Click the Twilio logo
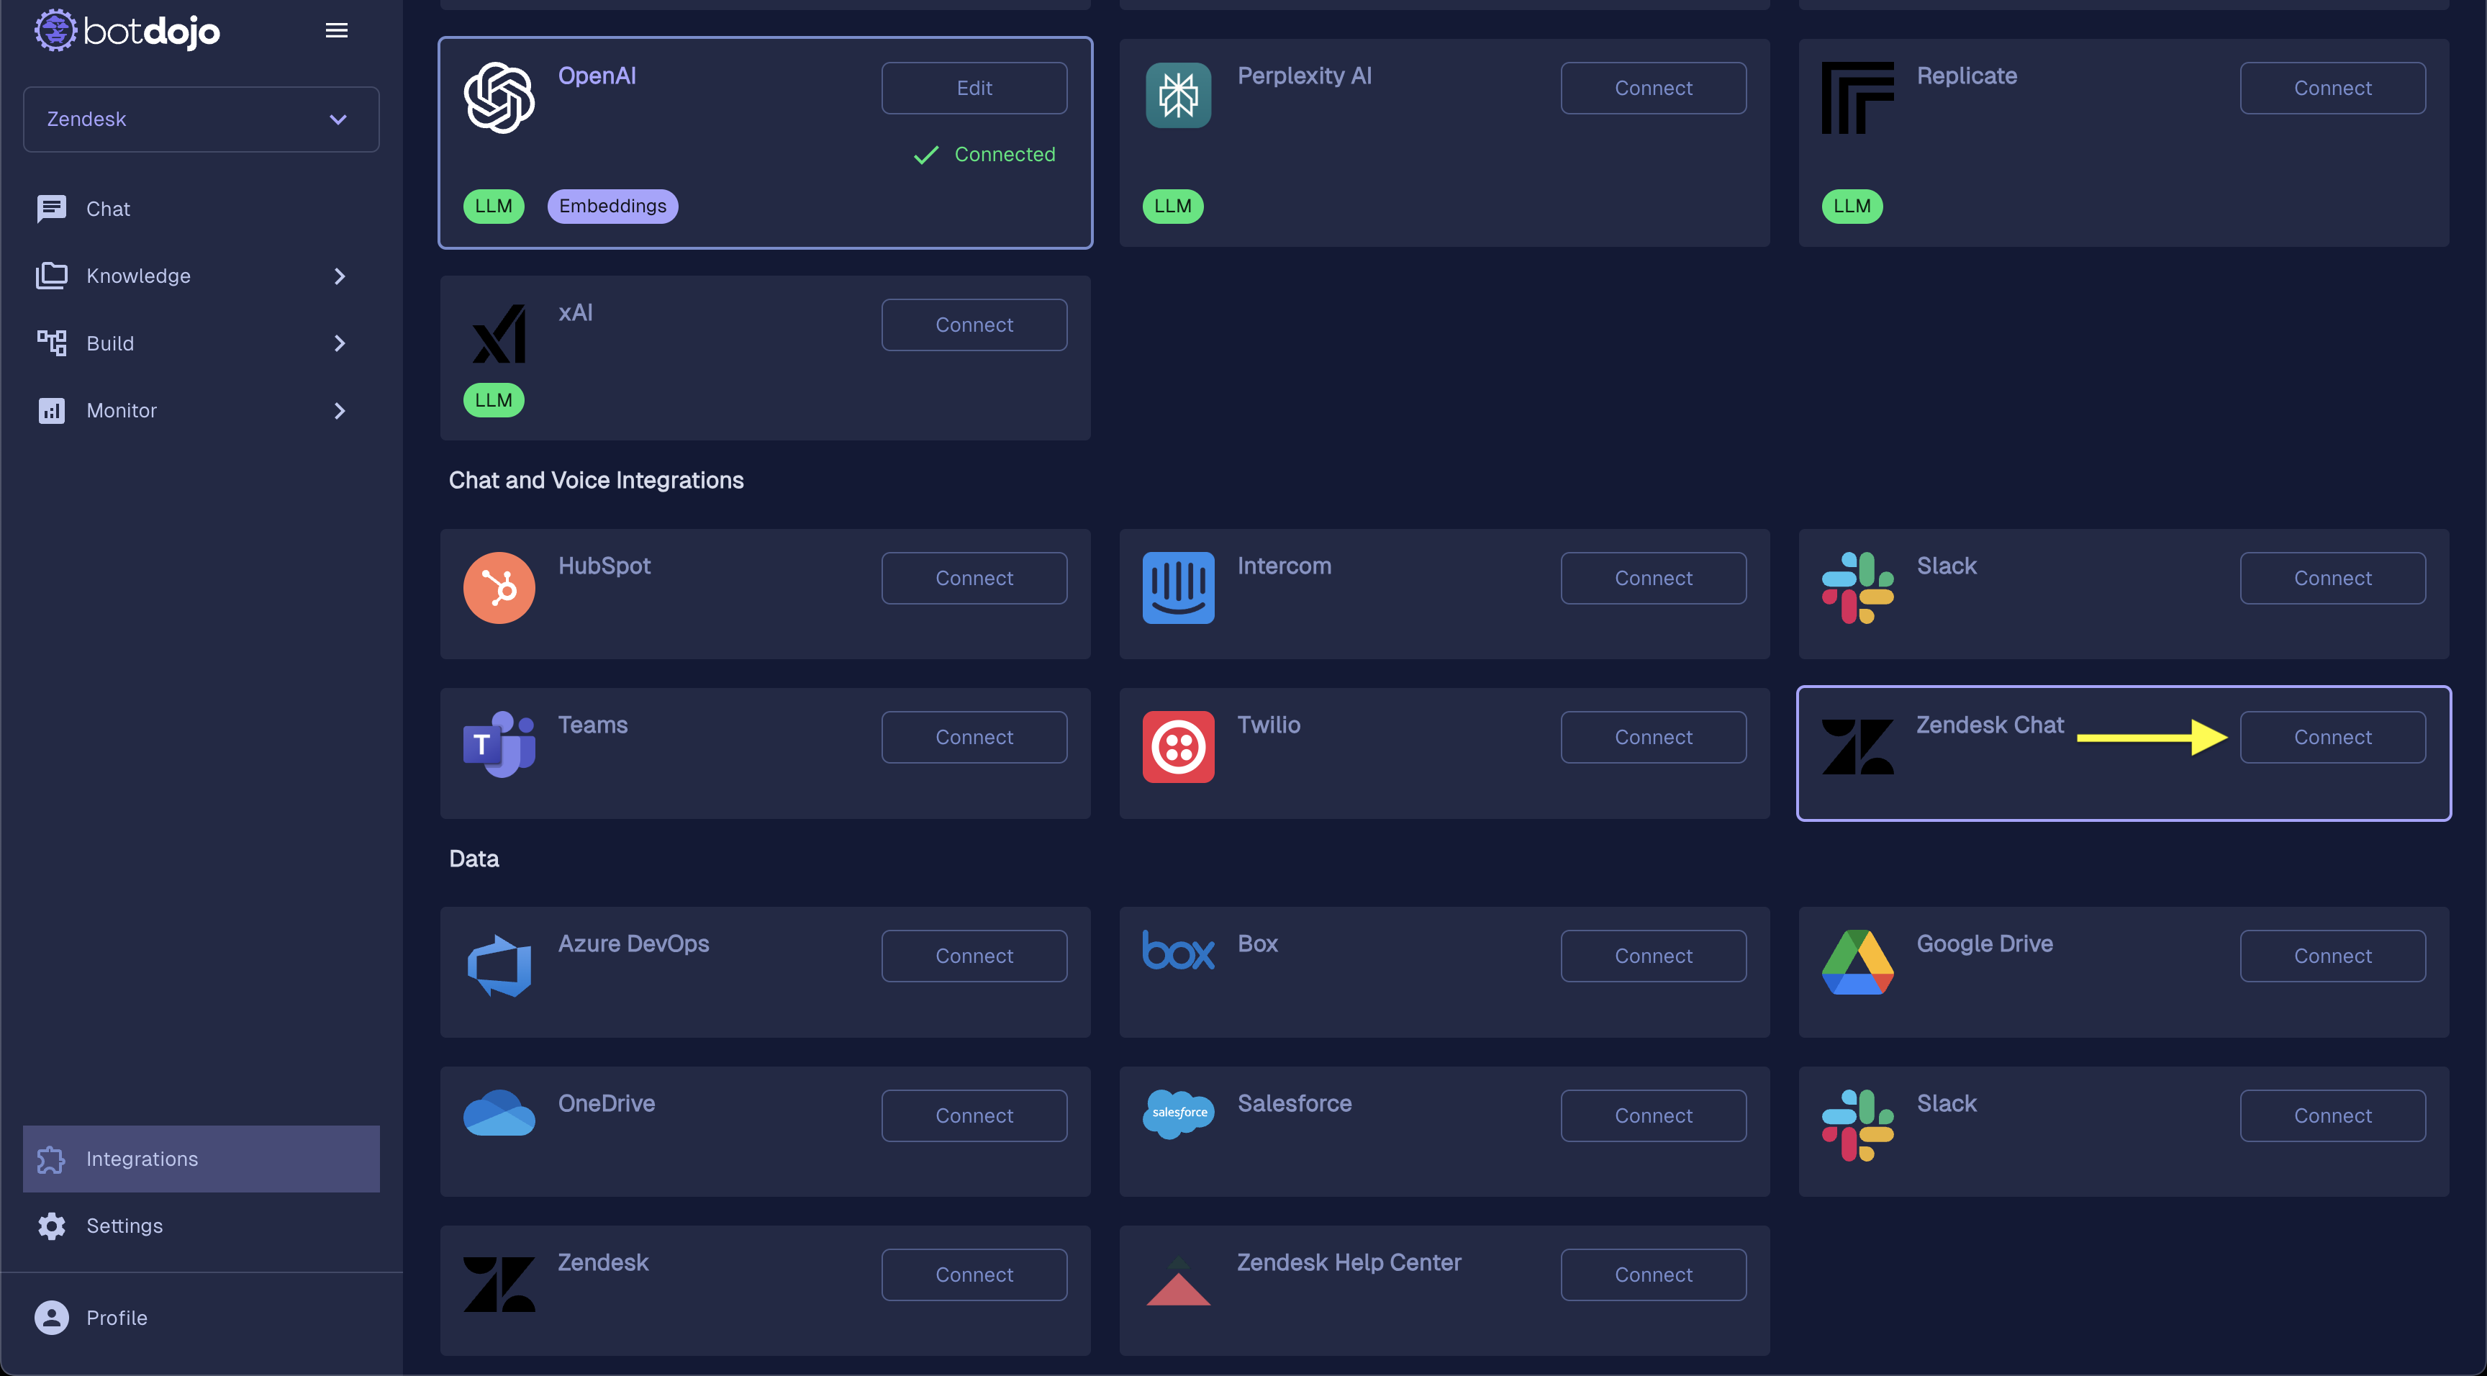Viewport: 2487px width, 1376px height. (1178, 746)
